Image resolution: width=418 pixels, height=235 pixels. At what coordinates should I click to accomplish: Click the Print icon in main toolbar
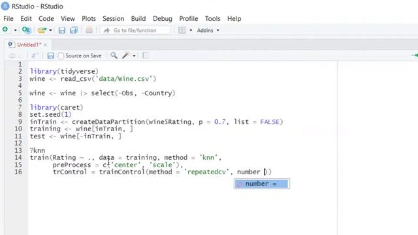89,30
